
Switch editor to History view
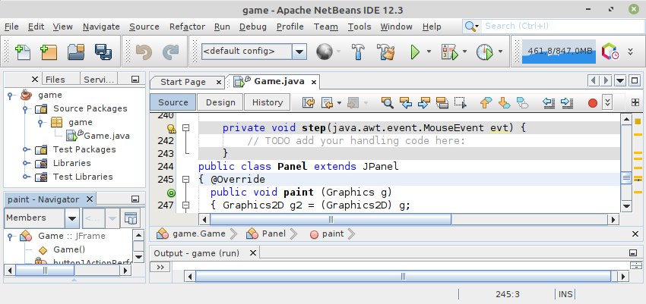268,102
